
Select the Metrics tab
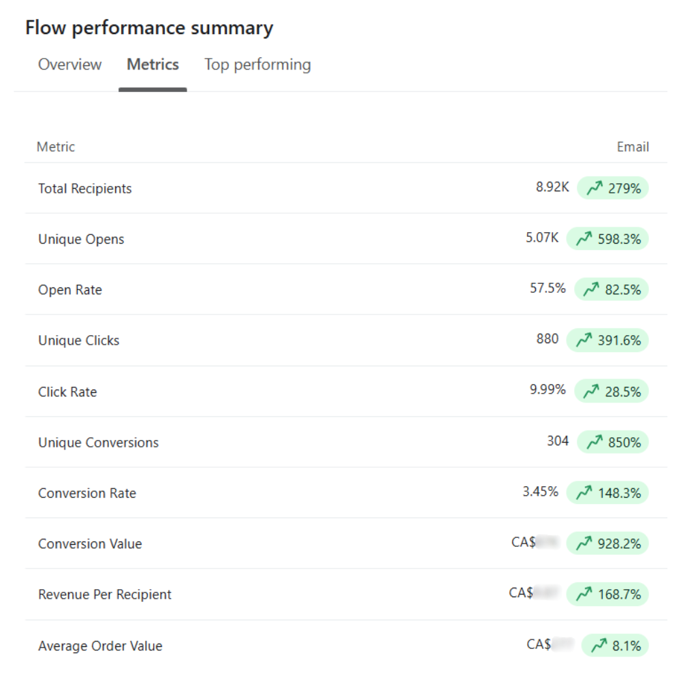point(153,65)
